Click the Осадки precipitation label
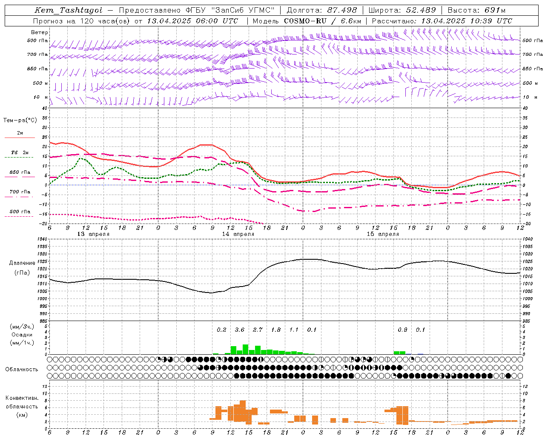The width and height of the screenshot is (545, 436). pyautogui.click(x=22, y=335)
